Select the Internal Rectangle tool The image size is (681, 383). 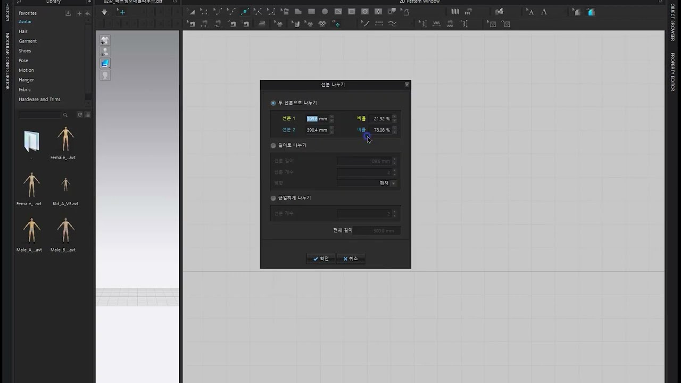pyautogui.click(x=352, y=12)
